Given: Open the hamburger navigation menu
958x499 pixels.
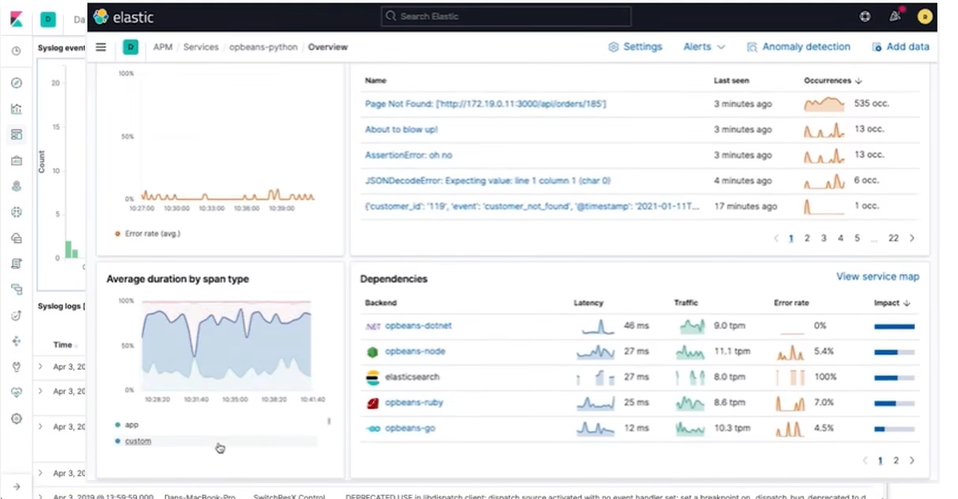Looking at the screenshot, I should (x=101, y=47).
